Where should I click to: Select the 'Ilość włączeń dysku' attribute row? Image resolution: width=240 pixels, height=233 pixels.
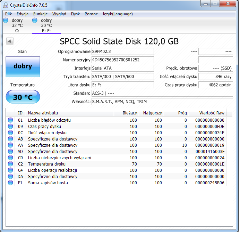(x=116, y=133)
